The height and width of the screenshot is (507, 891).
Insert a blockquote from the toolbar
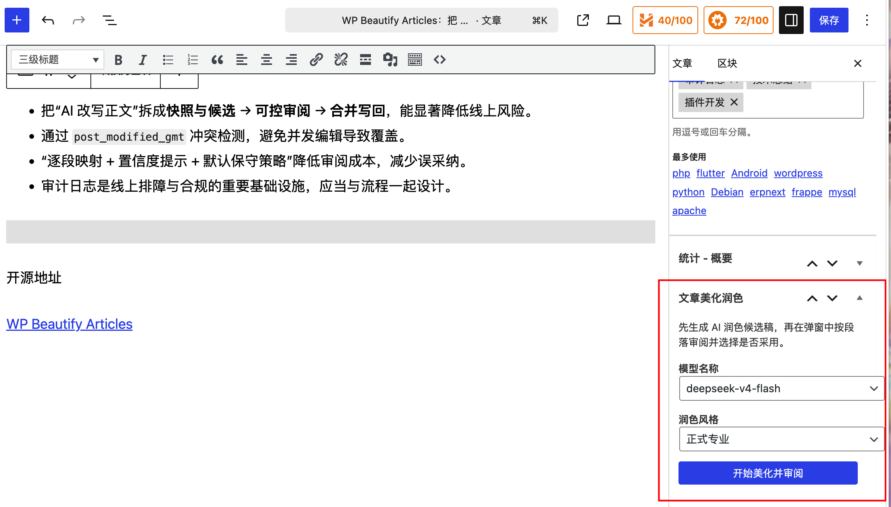[x=217, y=60]
